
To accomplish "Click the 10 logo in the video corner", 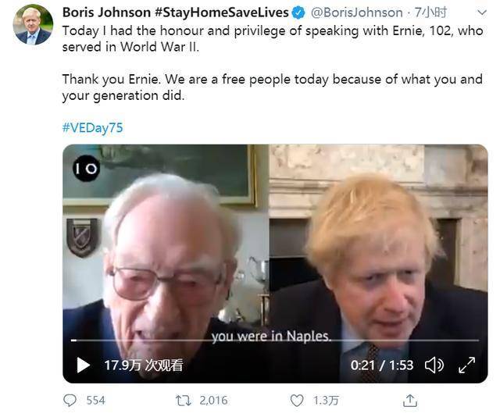I will [86, 169].
